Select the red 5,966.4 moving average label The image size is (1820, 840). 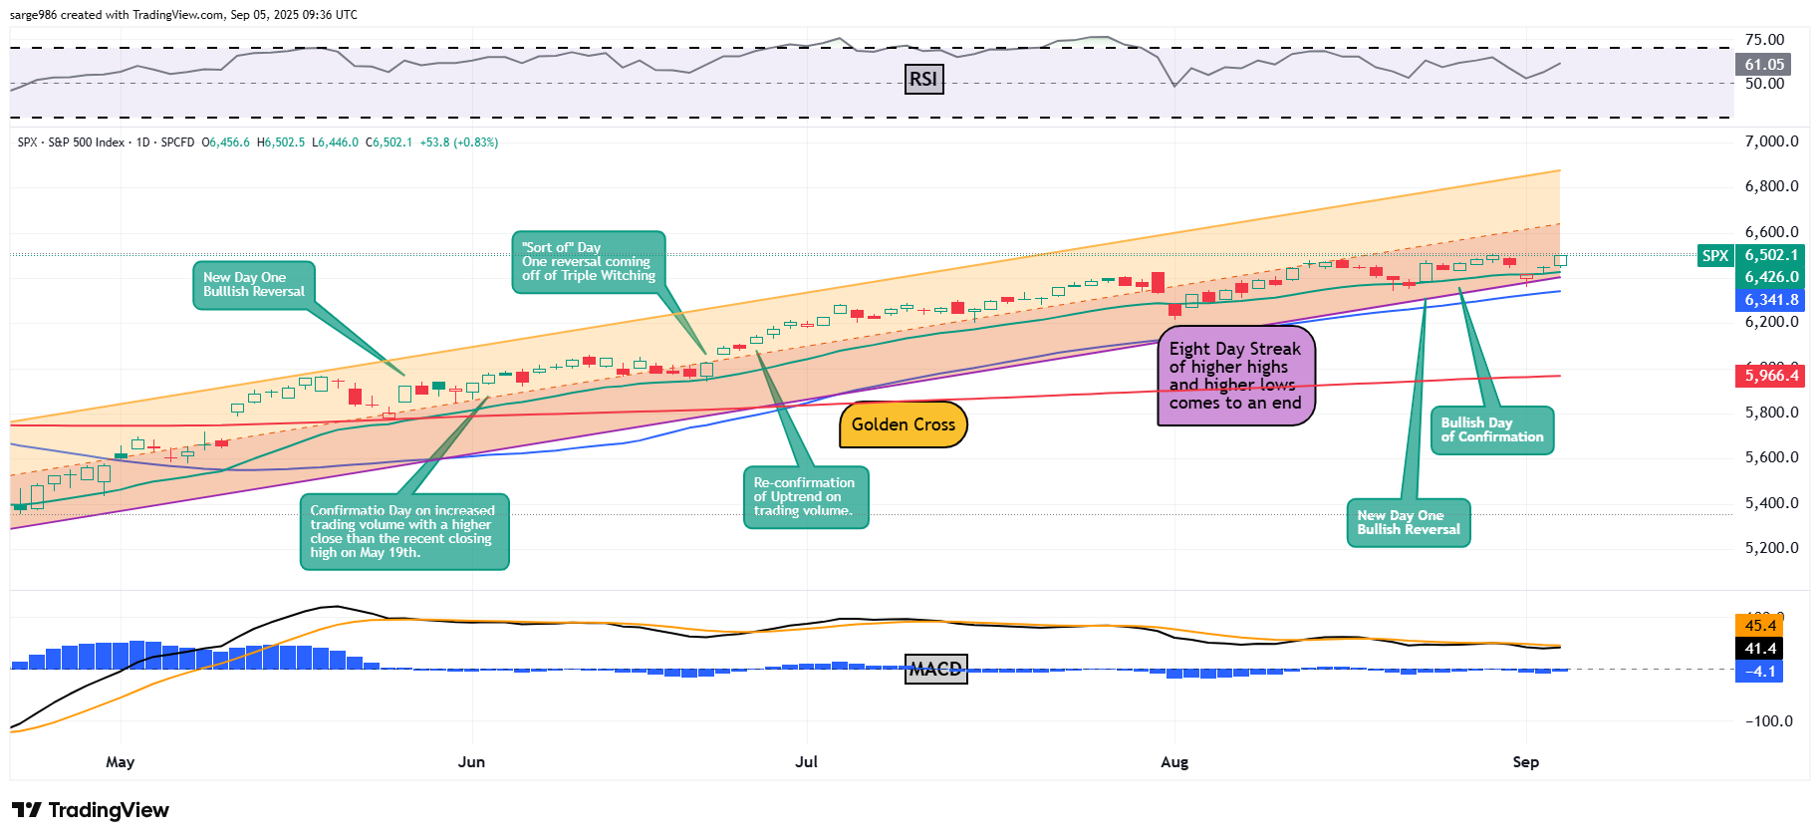(x=1771, y=376)
